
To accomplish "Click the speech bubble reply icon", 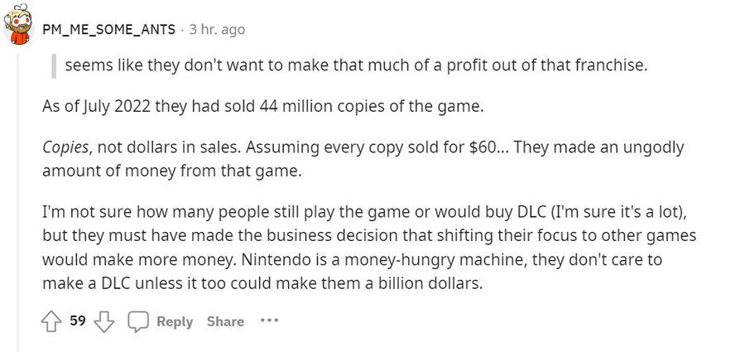I will tap(137, 321).
